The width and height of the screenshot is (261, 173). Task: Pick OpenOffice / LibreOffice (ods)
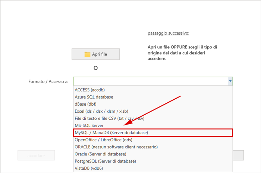click(103, 140)
